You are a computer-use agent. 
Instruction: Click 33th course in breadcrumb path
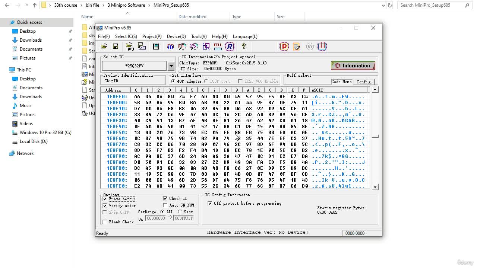66,5
